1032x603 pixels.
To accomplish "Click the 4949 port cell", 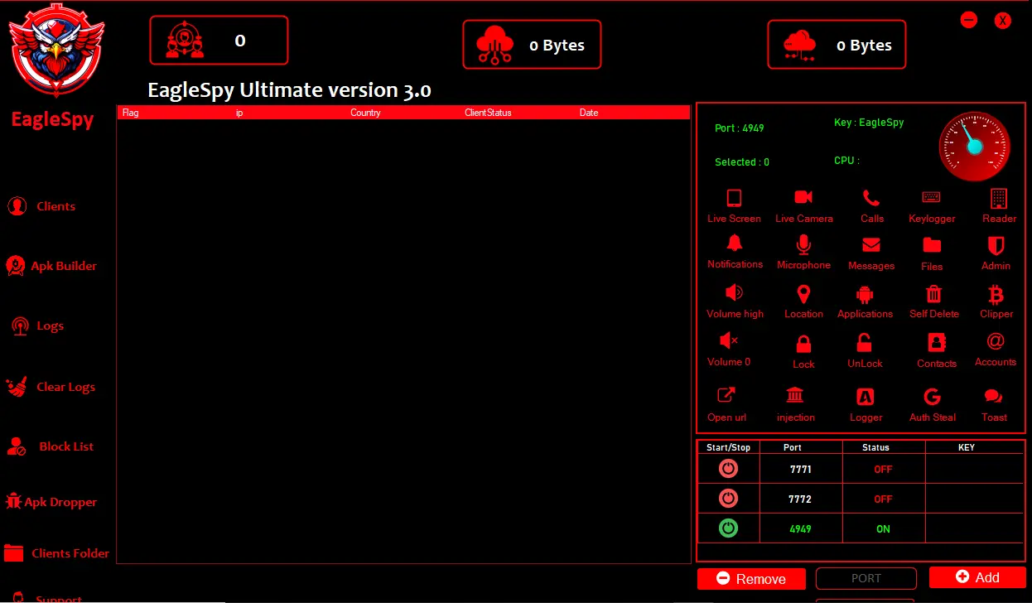I will [800, 528].
